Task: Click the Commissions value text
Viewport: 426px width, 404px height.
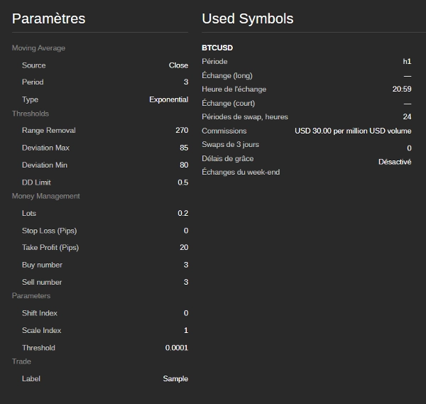Action: 353,131
